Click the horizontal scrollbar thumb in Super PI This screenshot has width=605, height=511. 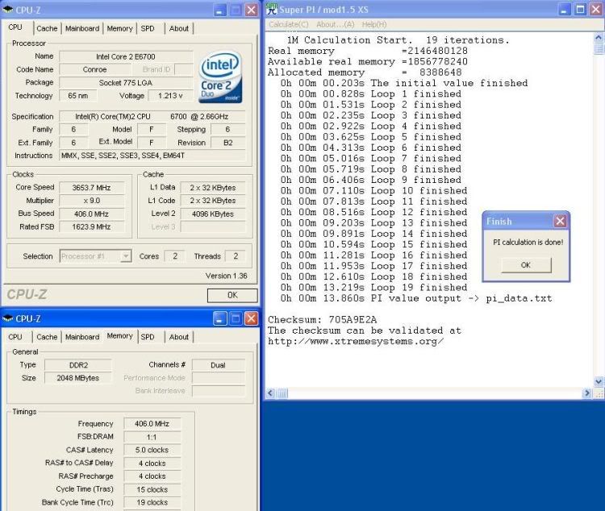(282, 393)
